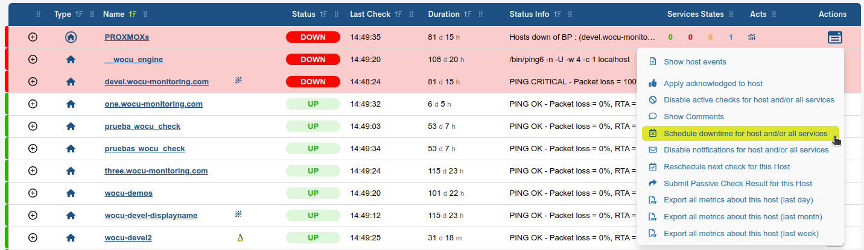864x250 pixels.
Task: Sort by the Name column sort icon
Action: [x=132, y=14]
